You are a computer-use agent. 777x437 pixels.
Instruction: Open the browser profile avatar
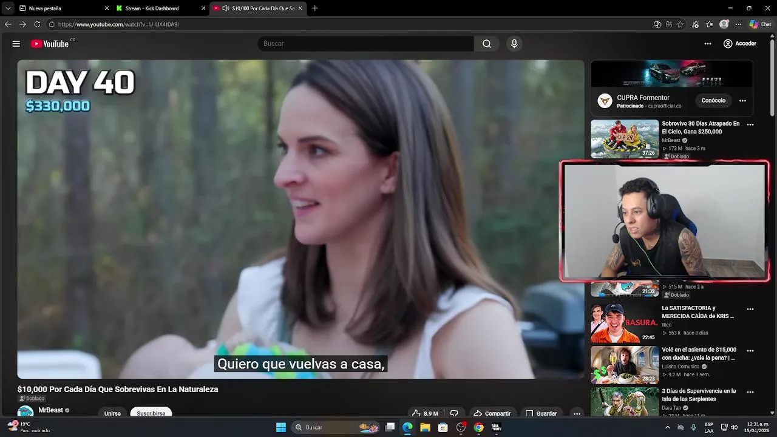(724, 24)
